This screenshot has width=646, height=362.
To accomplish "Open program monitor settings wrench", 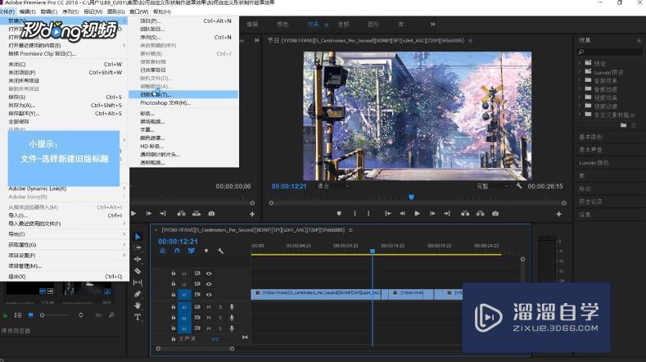I will coord(519,186).
